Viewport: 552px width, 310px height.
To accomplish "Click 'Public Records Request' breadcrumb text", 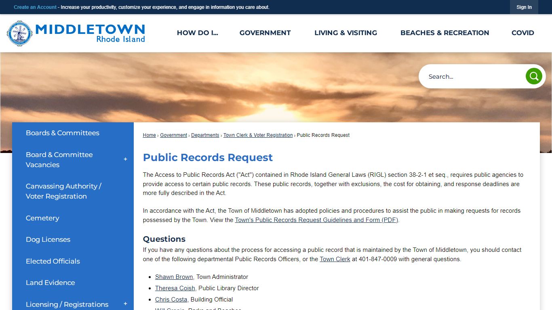I will pos(323,135).
